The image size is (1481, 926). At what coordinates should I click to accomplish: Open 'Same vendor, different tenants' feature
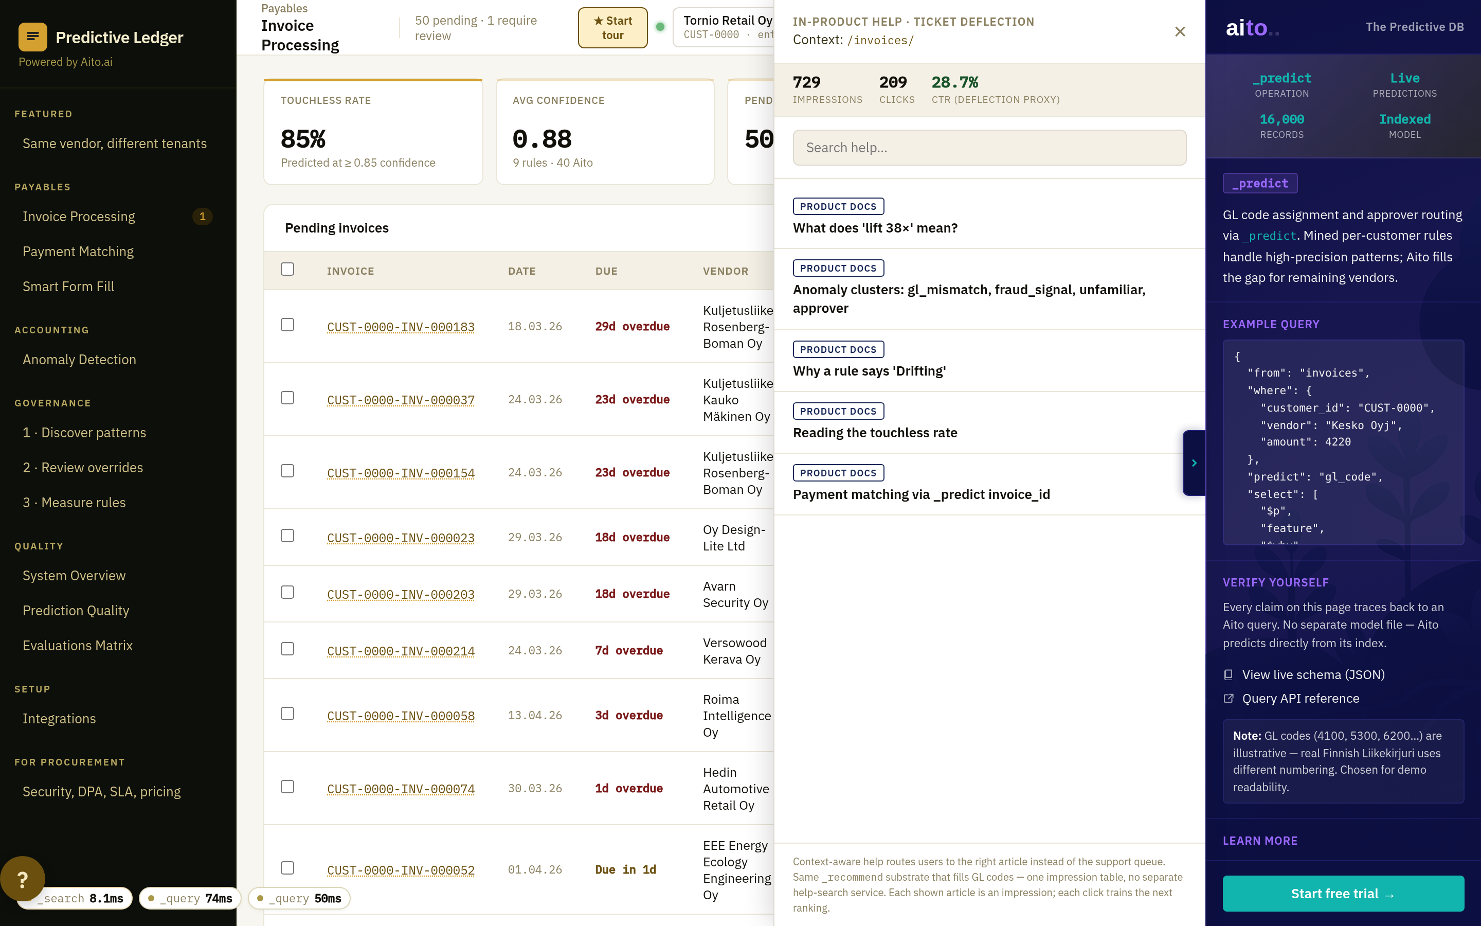(x=115, y=144)
